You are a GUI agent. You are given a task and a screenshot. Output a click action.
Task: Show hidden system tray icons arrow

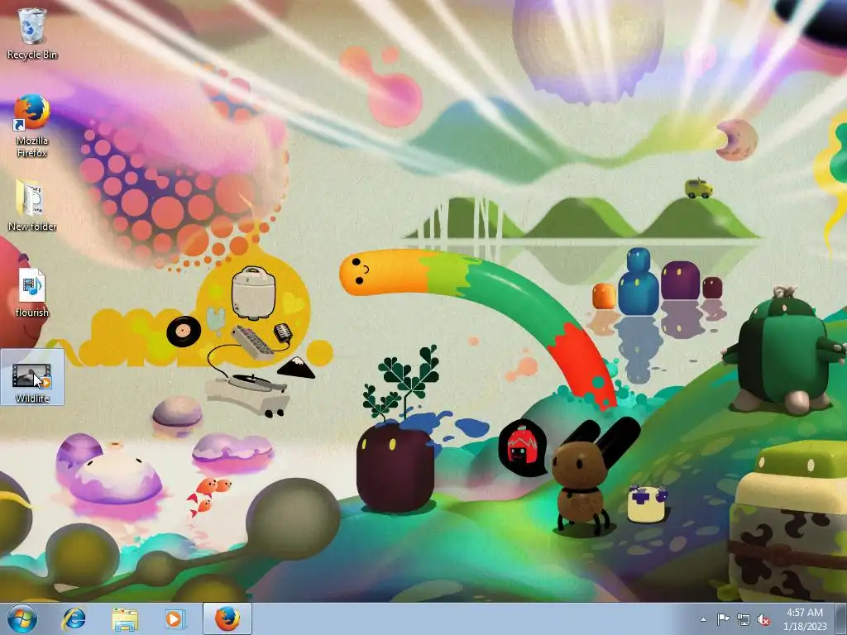(703, 619)
